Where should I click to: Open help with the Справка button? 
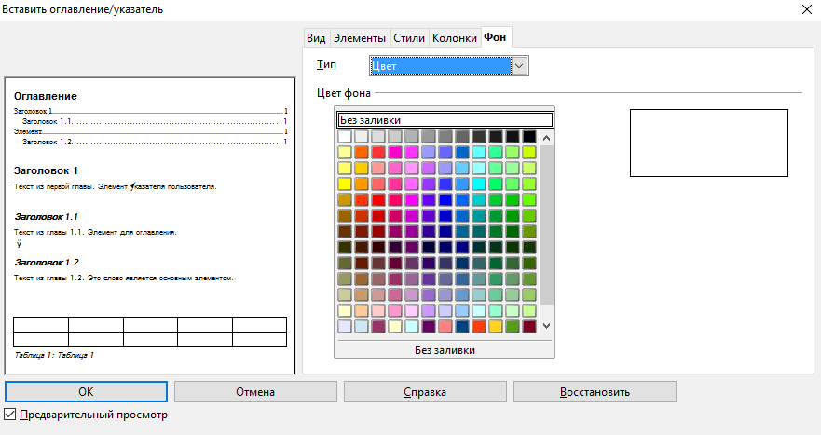[424, 392]
